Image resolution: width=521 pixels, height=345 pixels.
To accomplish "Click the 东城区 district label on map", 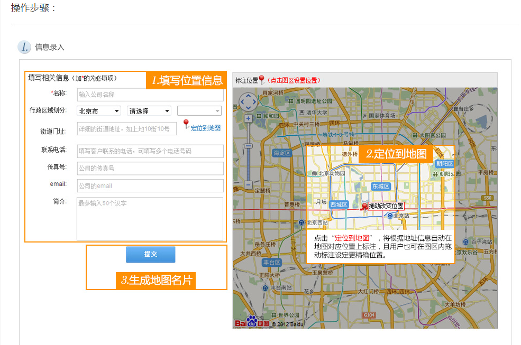I will coord(380,187).
